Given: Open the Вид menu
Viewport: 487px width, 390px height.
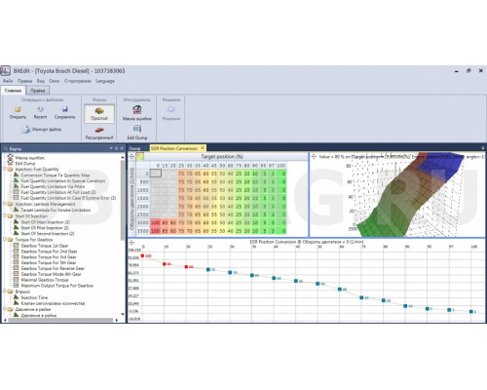Looking at the screenshot, I should coord(41,81).
